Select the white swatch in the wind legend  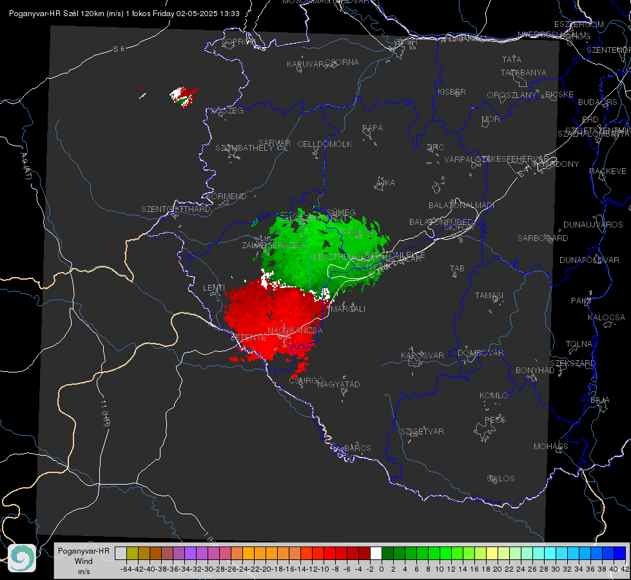click(x=376, y=553)
